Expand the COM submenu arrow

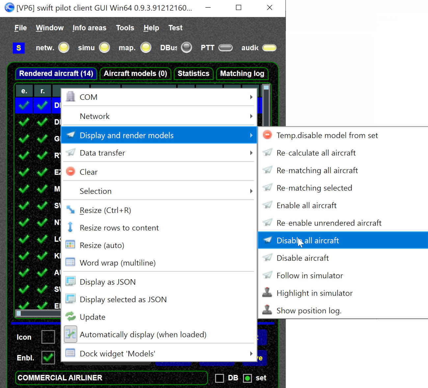tap(251, 97)
